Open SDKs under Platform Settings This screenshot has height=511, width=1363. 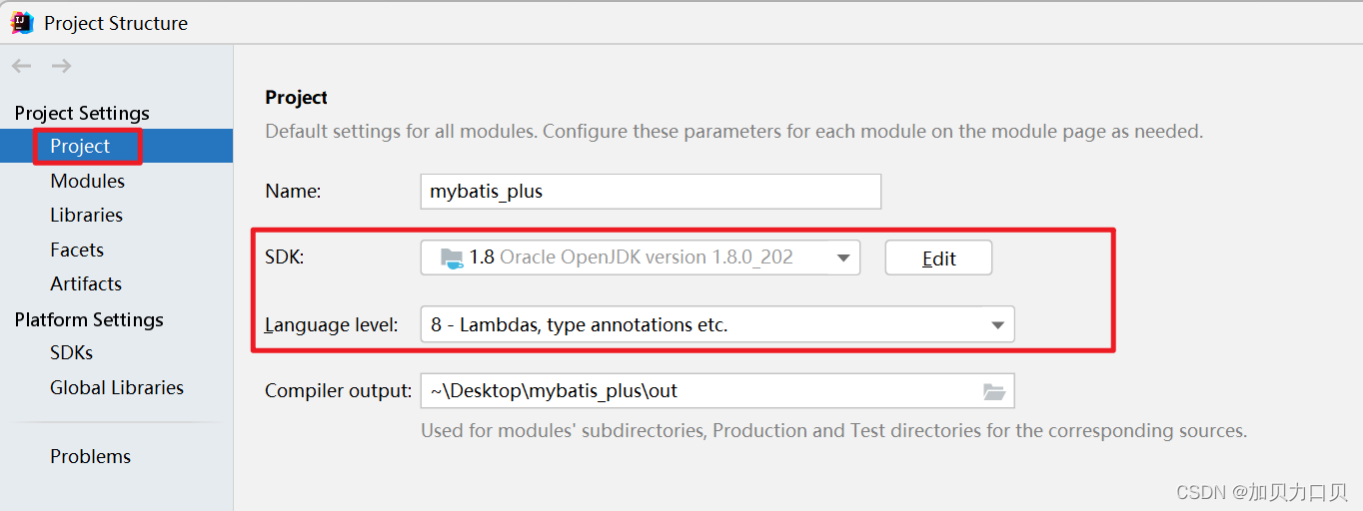tap(71, 352)
